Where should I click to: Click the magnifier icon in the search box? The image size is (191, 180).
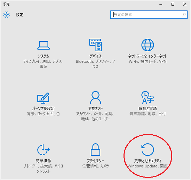(184, 15)
